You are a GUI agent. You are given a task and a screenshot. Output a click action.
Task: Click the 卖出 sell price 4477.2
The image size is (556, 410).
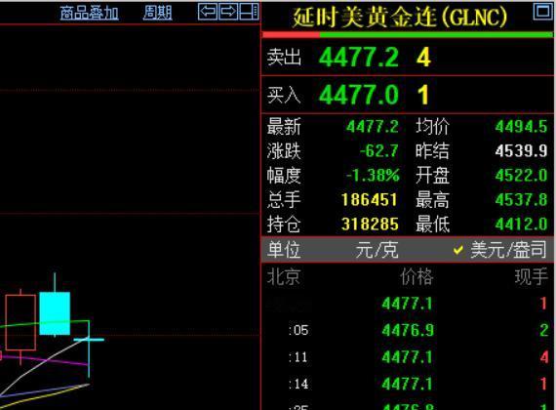(x=359, y=58)
